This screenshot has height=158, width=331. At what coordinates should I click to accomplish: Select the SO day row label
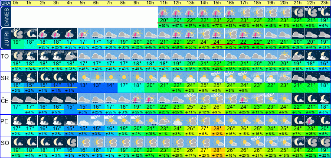(5, 143)
